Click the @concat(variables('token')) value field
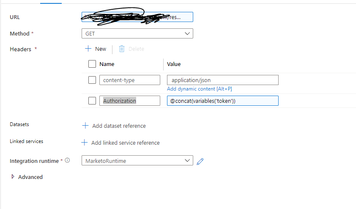Screen dimensions: 356x209 point(223,101)
